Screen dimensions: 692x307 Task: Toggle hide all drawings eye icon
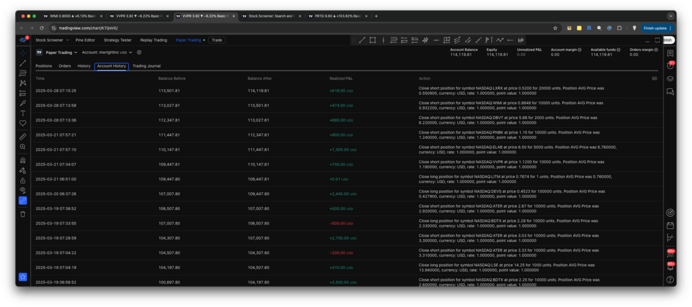click(x=22, y=190)
